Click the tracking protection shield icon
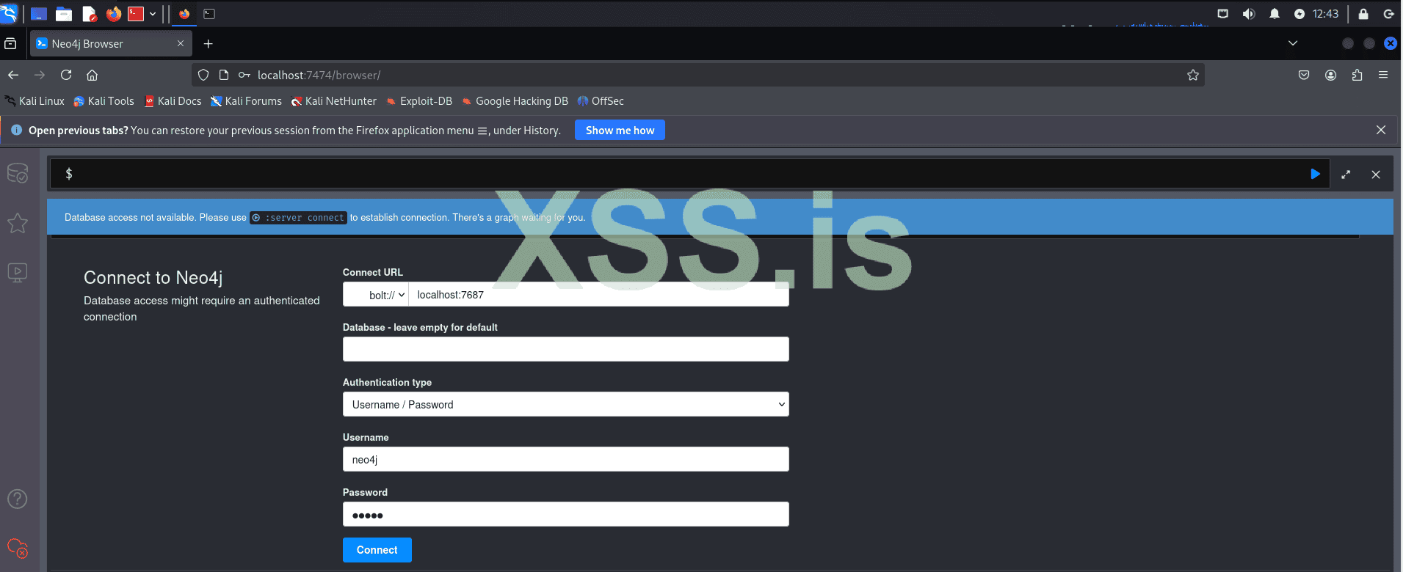The height and width of the screenshot is (572, 1403). coord(203,75)
